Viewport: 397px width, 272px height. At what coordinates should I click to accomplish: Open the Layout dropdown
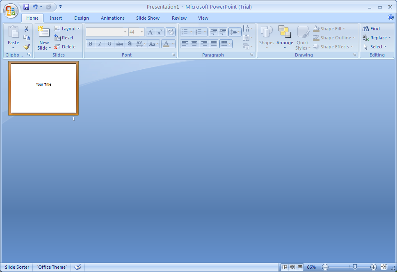point(67,29)
